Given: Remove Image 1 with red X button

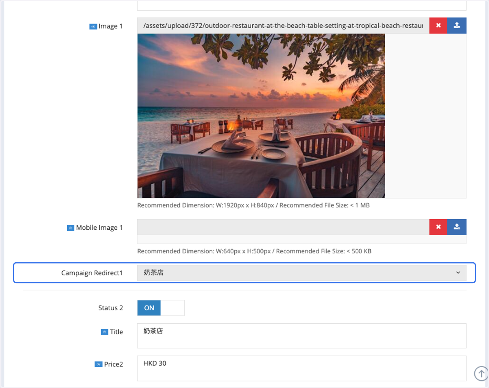Looking at the screenshot, I should coord(438,25).
